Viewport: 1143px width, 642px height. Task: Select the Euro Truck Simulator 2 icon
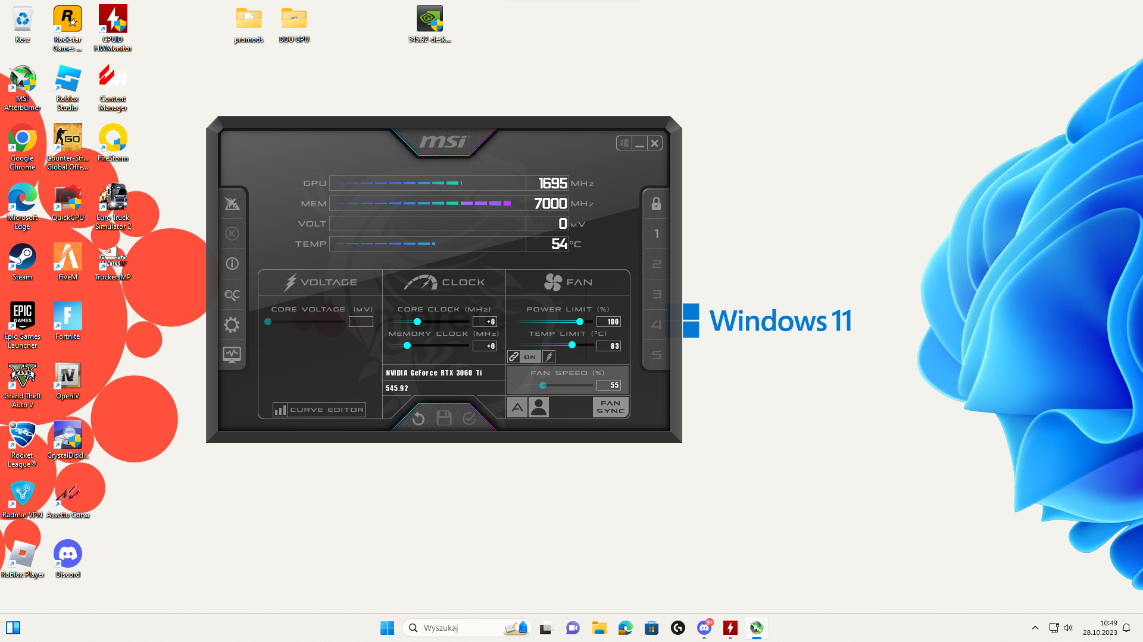[x=113, y=206]
